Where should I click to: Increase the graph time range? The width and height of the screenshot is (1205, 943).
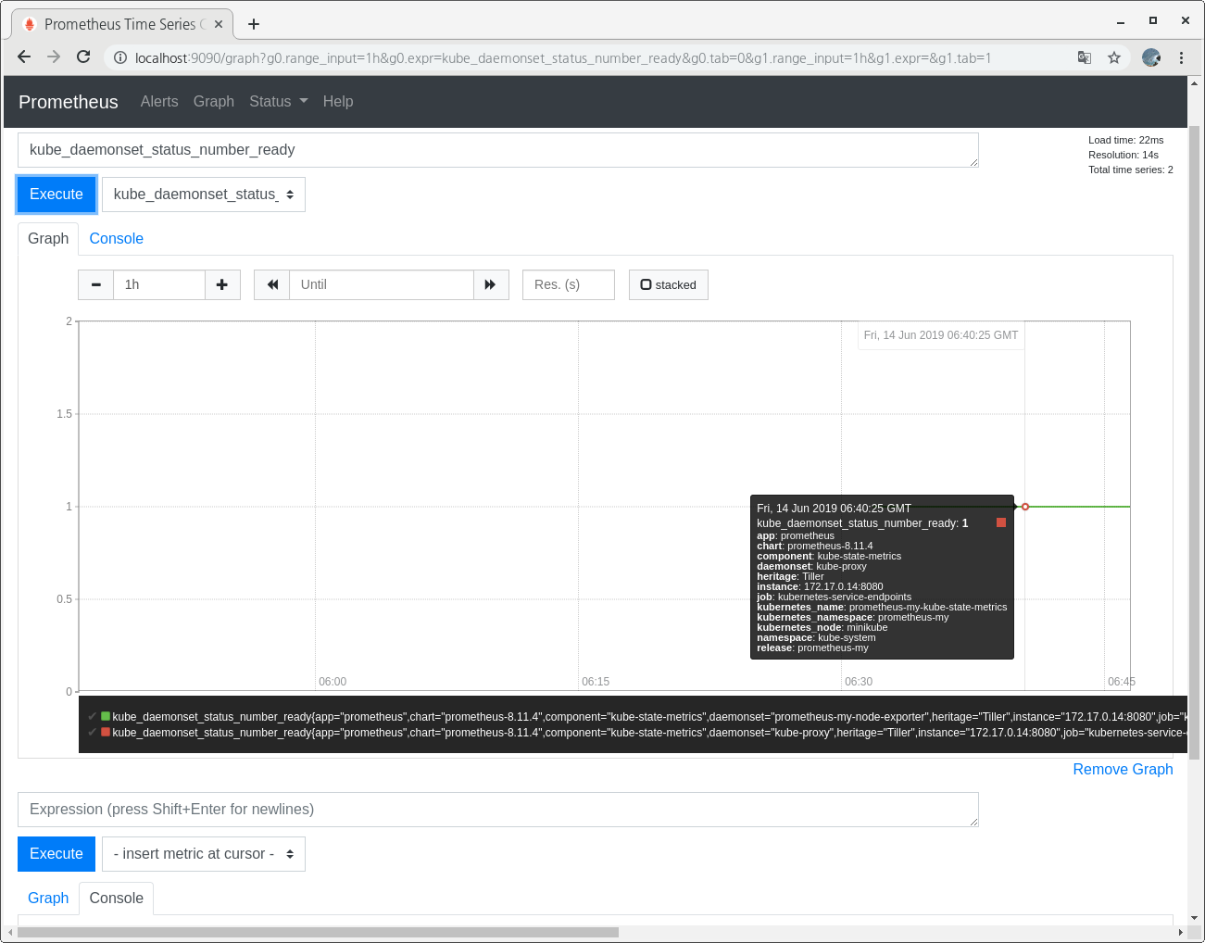coord(222,285)
